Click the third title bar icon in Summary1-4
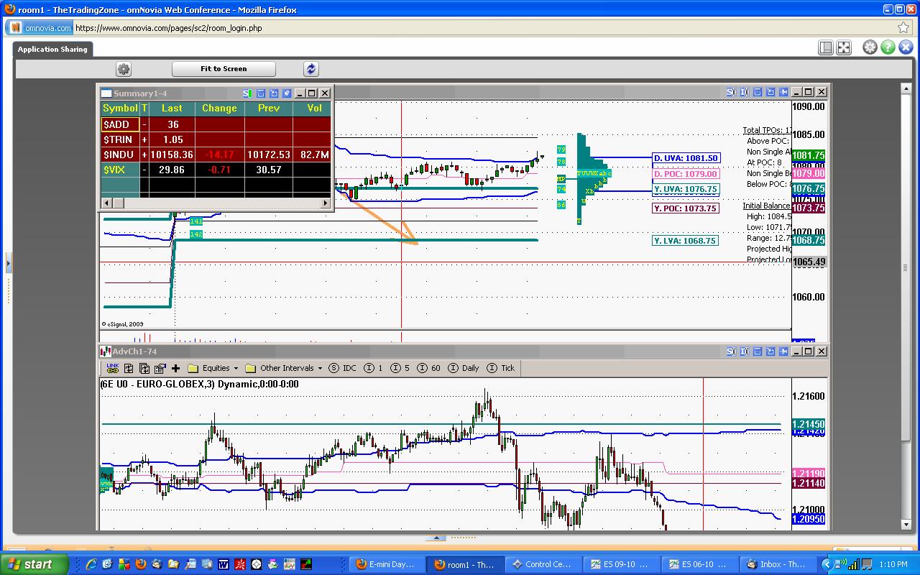920x575 pixels. [274, 93]
